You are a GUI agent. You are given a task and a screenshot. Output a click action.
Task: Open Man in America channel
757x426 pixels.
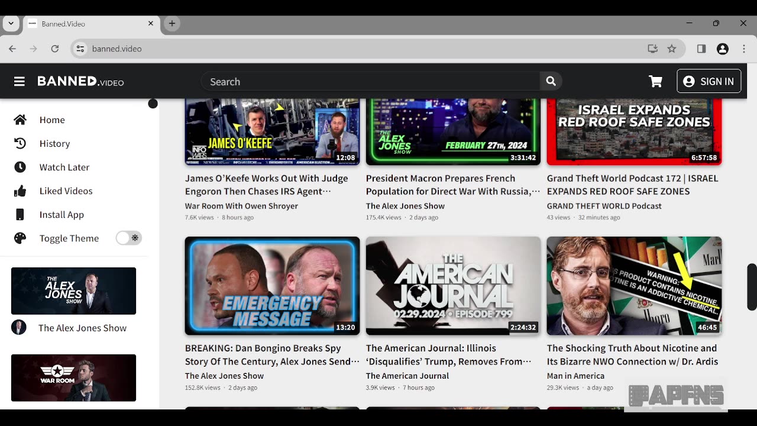click(575, 376)
